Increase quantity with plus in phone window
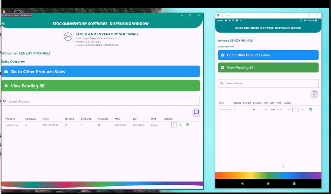Screen dimensions: 331x194 click(x=302, y=110)
